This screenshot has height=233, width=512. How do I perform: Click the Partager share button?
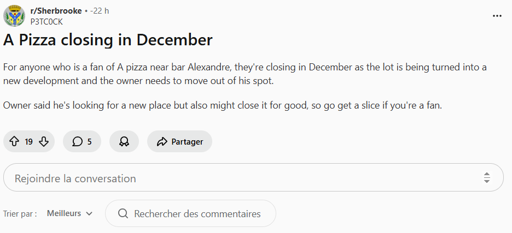179,142
